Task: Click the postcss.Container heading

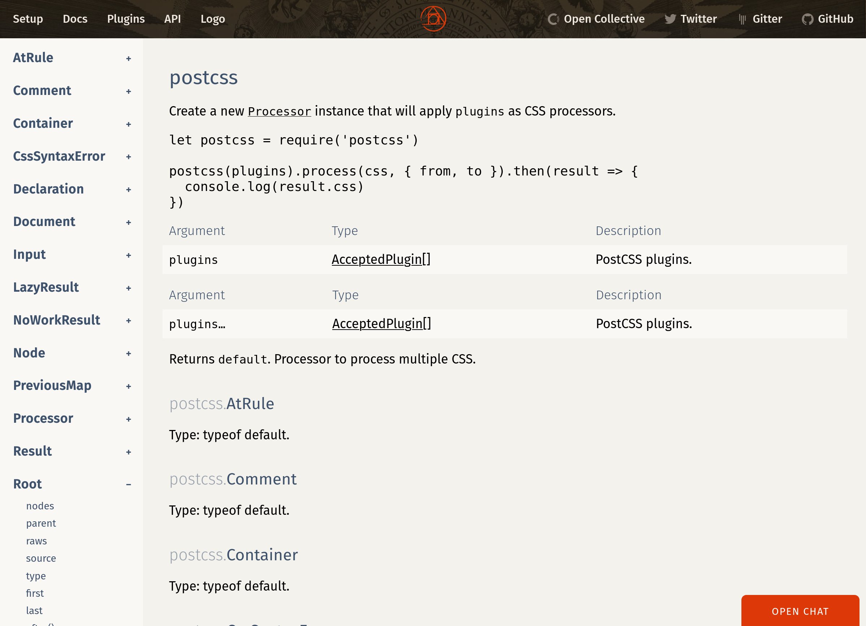Action: pyautogui.click(x=234, y=555)
